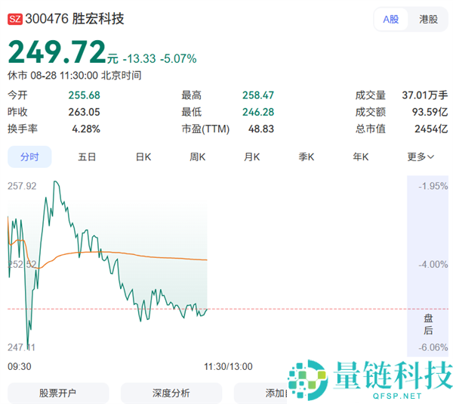
Task: Click the 11:30/13:00 time axis label
Action: click(x=228, y=367)
